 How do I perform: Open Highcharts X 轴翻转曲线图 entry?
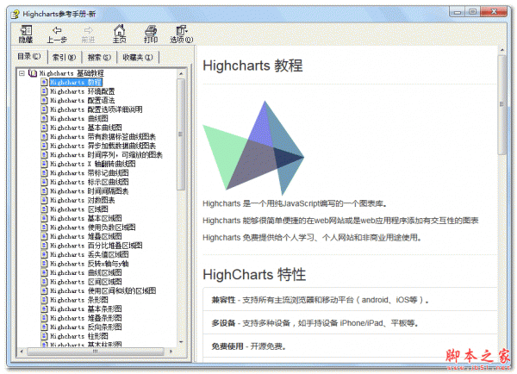[x=93, y=164]
